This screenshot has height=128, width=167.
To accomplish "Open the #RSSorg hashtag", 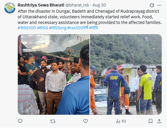I will pyautogui.click(x=58, y=28).
